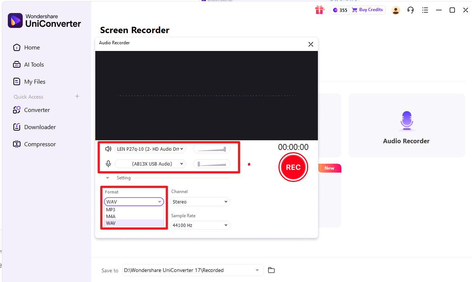Viewport: 472px width, 282px height.
Task: Click the microphone input icon
Action: [108, 164]
